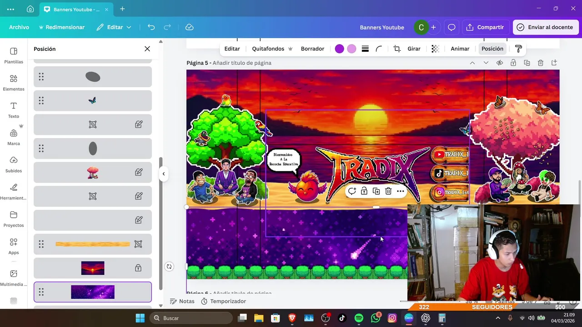Open corner rounding option
582x327 pixels.
tap(379, 49)
